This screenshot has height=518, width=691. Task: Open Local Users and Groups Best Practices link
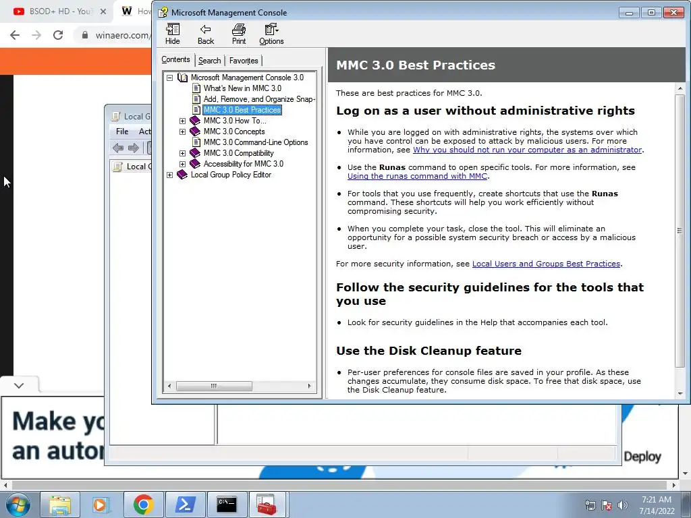(x=546, y=264)
